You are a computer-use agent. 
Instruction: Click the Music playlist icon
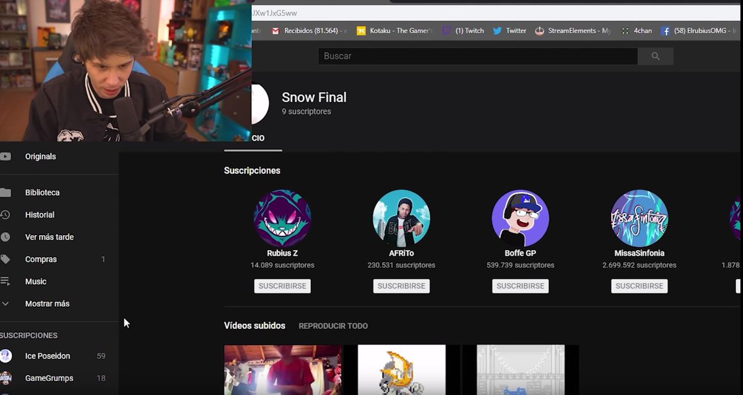pos(6,282)
